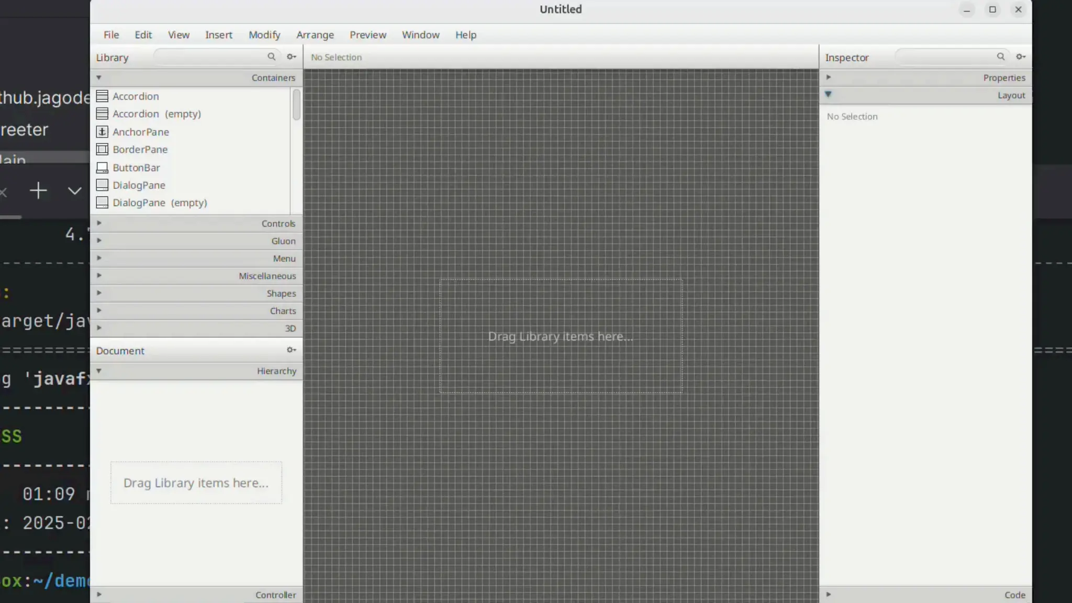Click the BorderPane icon
1072x603 pixels.
(102, 150)
